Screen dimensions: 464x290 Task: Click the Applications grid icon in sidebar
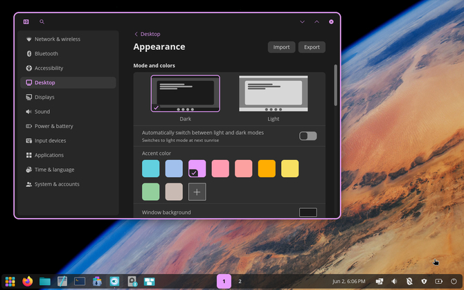pyautogui.click(x=28, y=155)
